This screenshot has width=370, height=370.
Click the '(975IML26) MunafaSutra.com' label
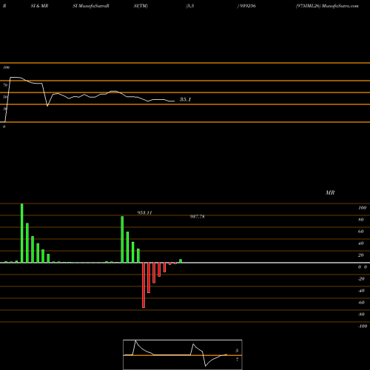click(x=327, y=6)
